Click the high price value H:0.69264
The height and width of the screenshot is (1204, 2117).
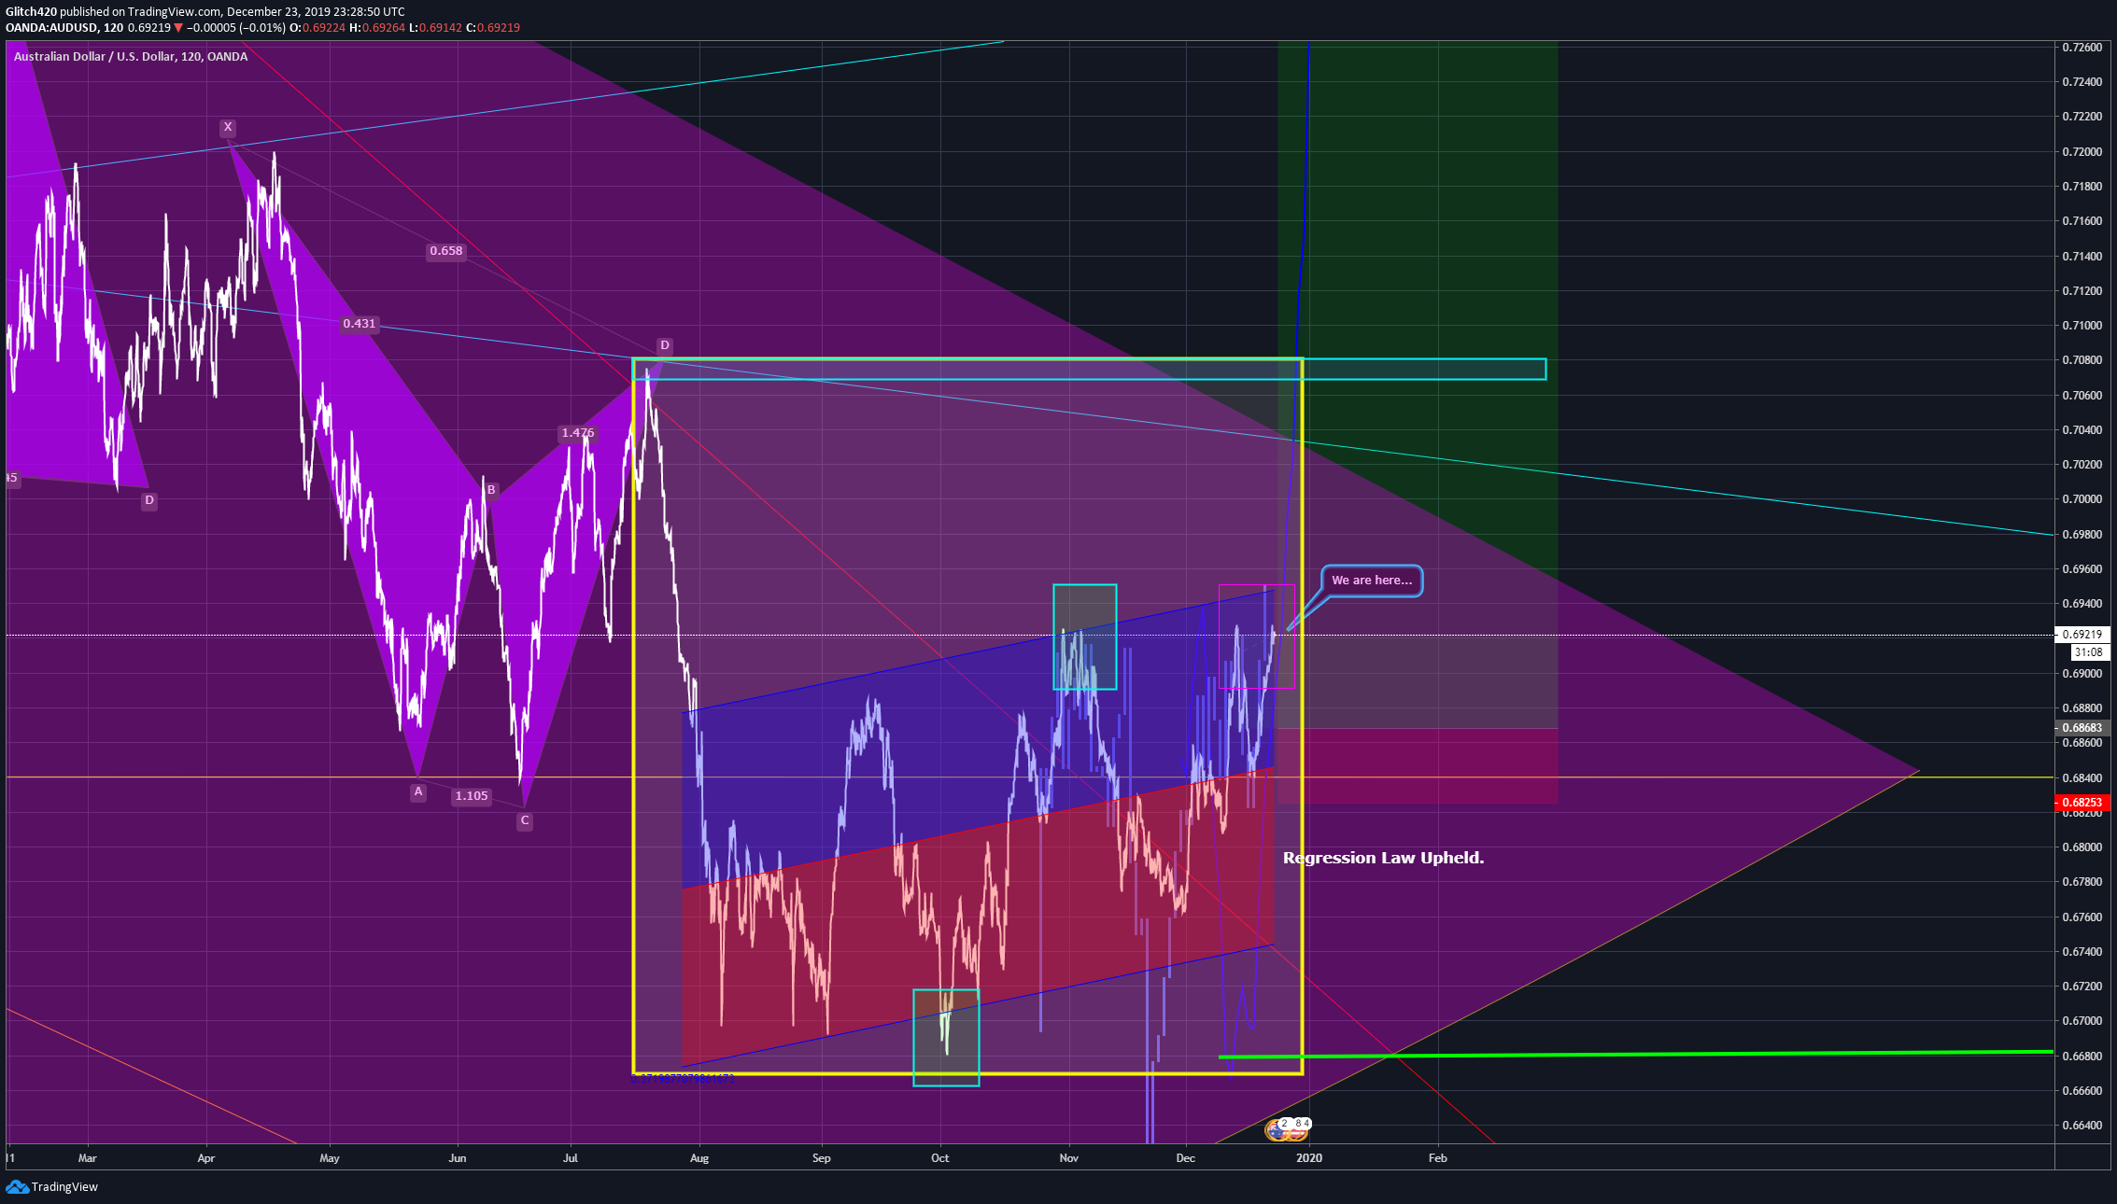click(377, 28)
